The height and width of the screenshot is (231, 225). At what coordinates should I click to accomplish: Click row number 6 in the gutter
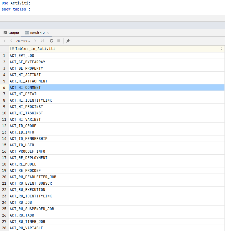4,87
